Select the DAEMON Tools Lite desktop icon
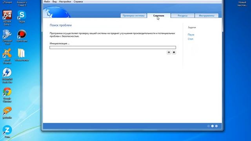 (7, 76)
